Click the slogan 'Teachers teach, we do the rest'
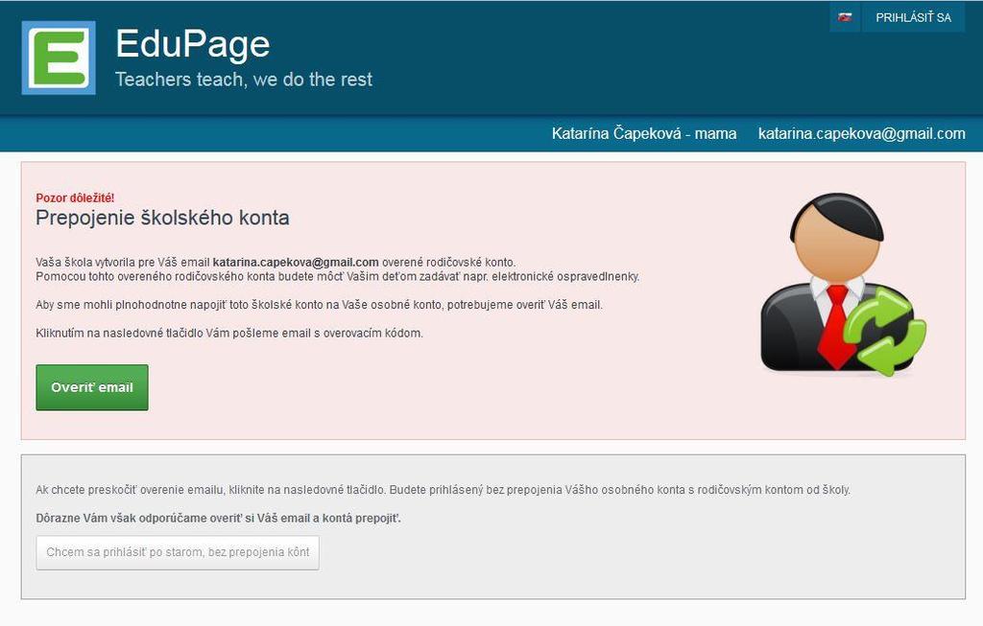The height and width of the screenshot is (626, 983). pos(244,80)
